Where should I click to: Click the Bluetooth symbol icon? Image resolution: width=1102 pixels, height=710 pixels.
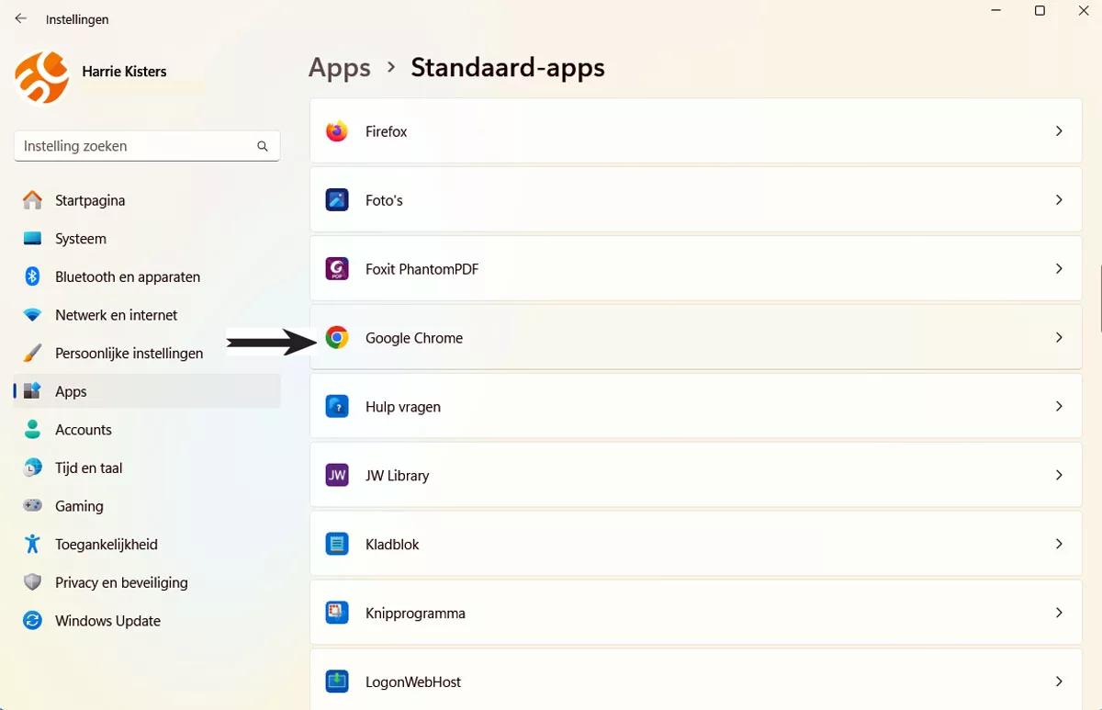click(x=32, y=276)
